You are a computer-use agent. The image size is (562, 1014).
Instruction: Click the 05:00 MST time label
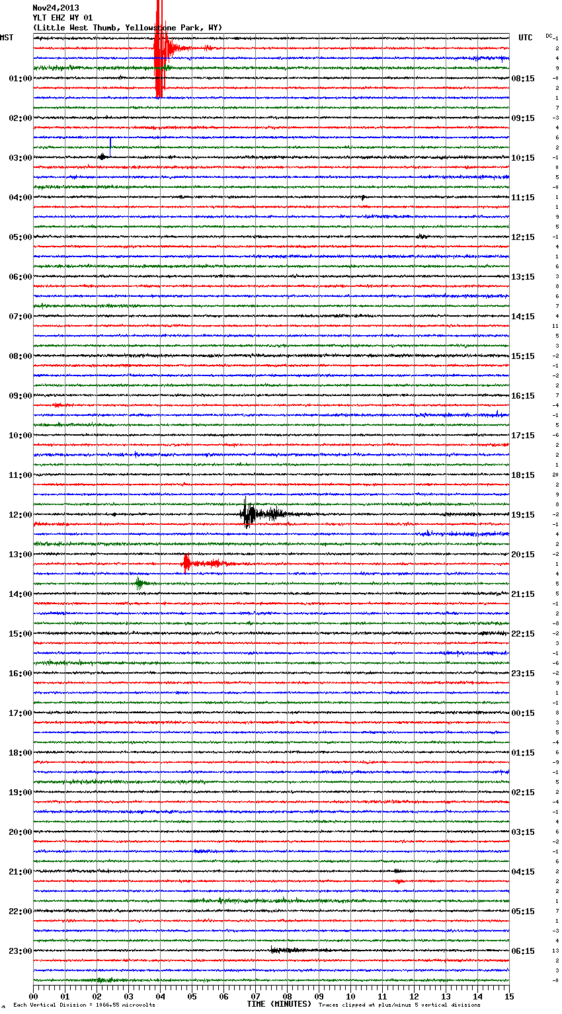[x=20, y=237]
